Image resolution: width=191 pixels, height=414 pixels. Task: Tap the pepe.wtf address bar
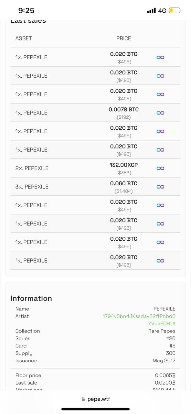[x=96, y=399]
